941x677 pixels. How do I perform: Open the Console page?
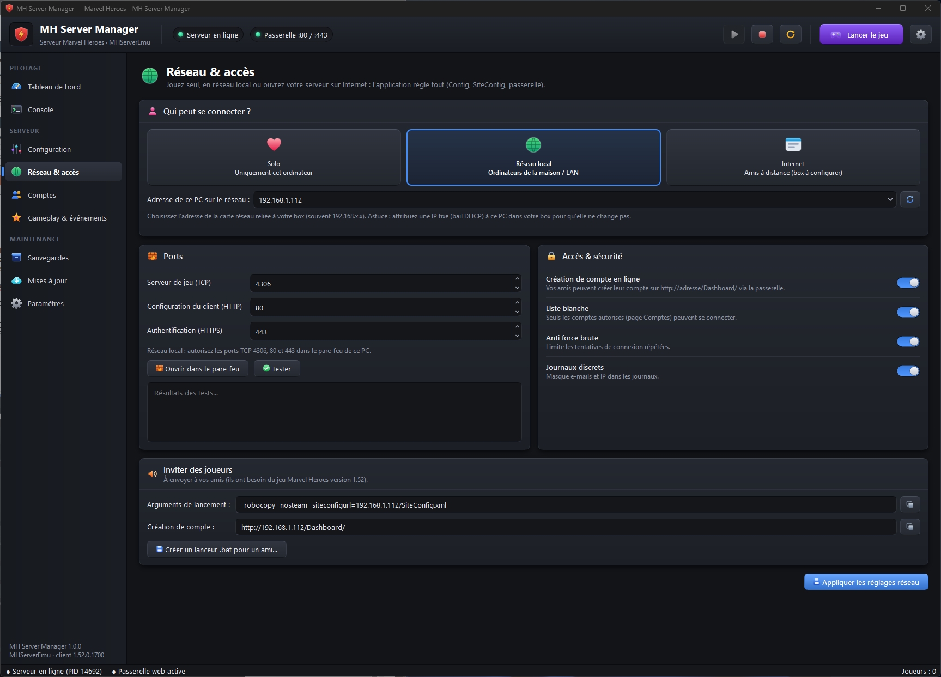coord(63,109)
